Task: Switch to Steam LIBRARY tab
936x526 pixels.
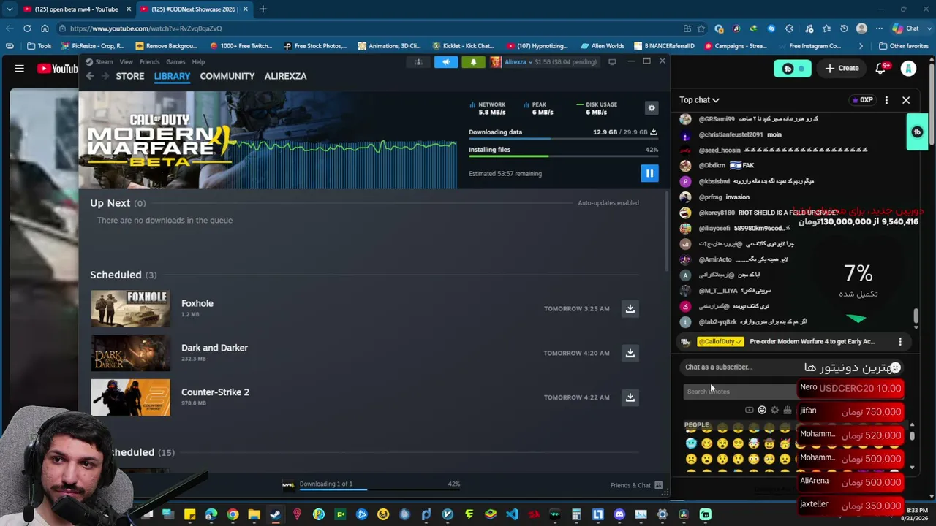Action: pos(173,76)
